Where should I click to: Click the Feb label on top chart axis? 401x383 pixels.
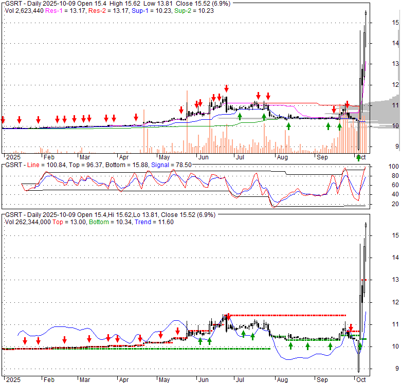pyautogui.click(x=49, y=157)
